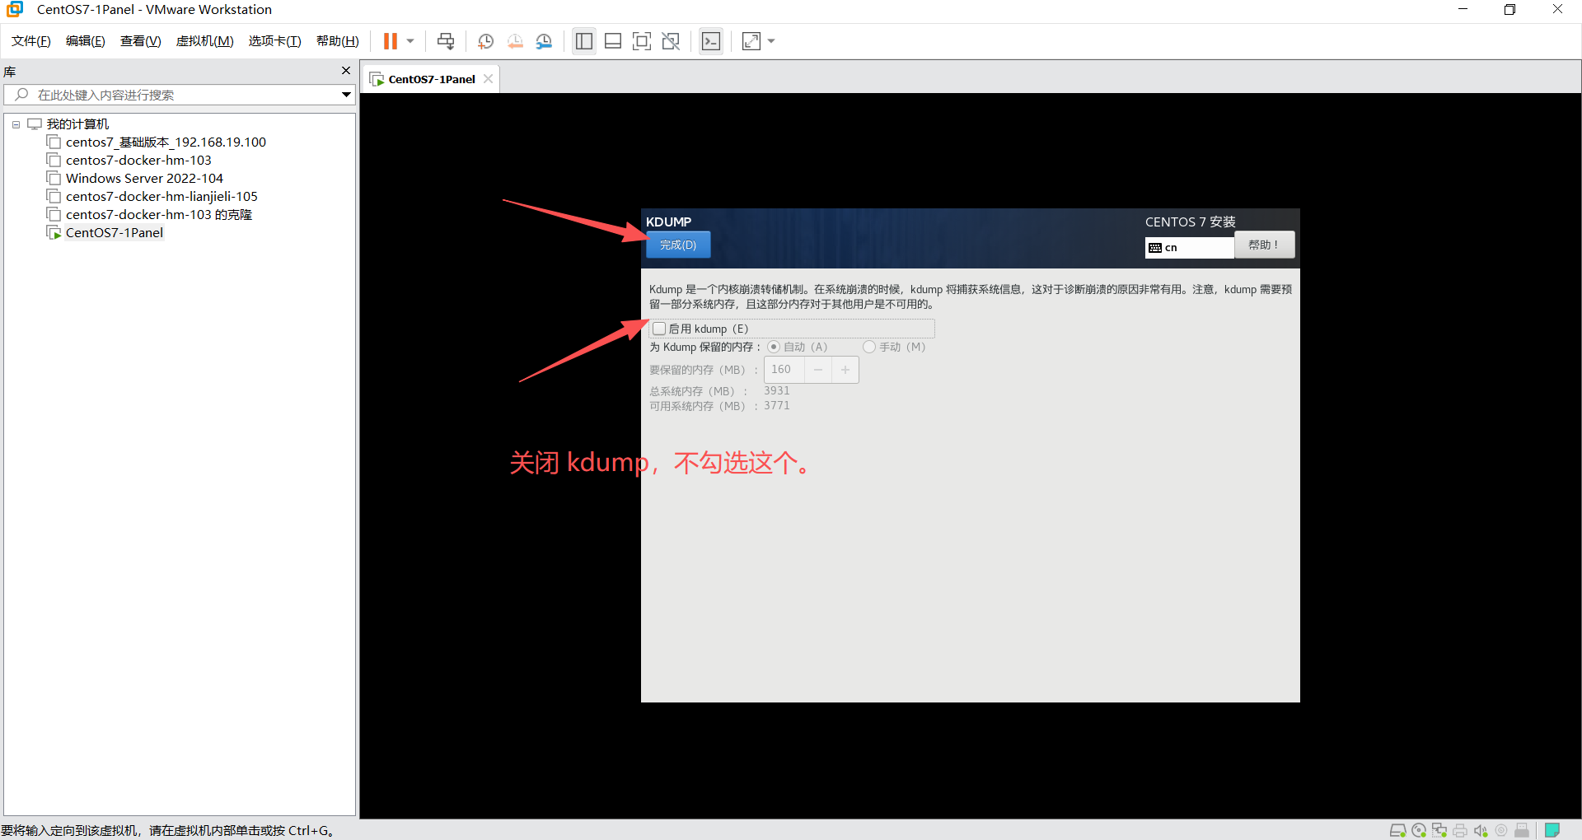Click the reserved memory 160 field
Viewport: 1582px width, 840px height.
pos(784,370)
